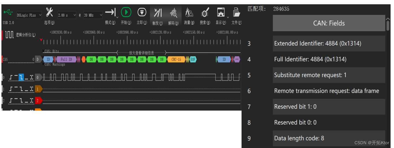The width and height of the screenshot is (394, 148).
Task: Select the orange CRC-15 decoded block
Action: click(176, 59)
